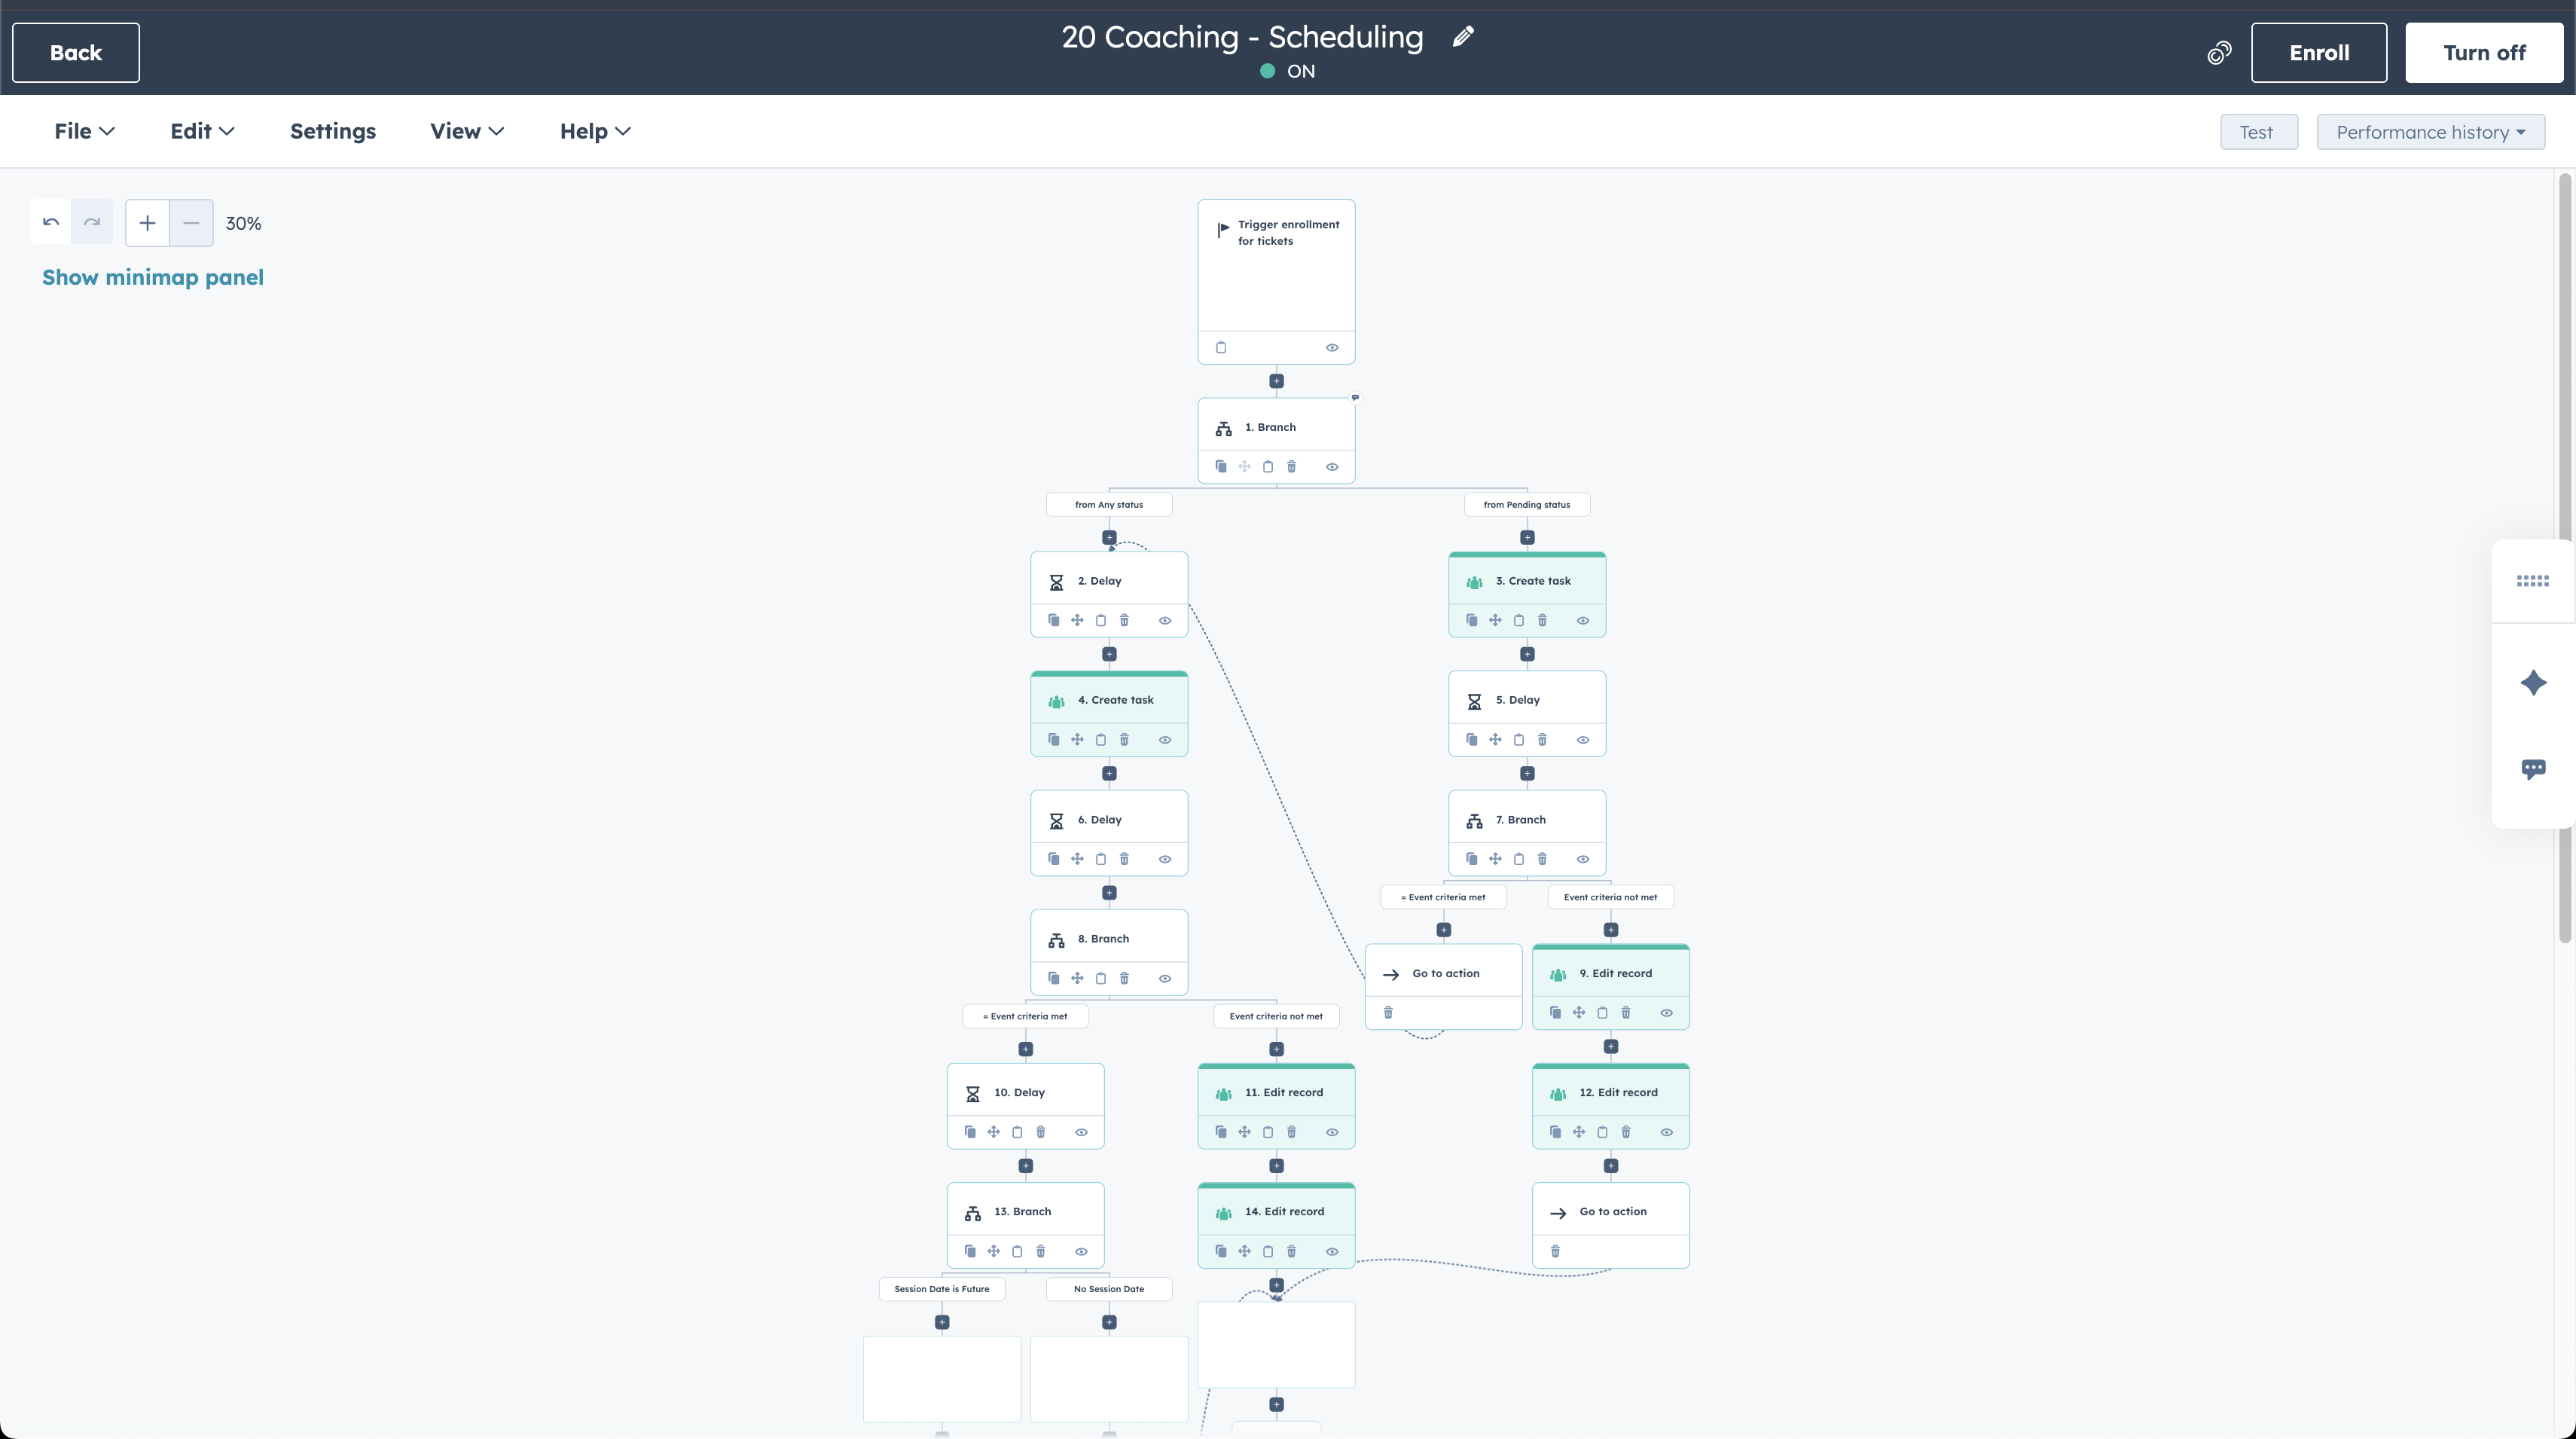
Task: Open the comments speech bubble in sidebar
Action: (x=2533, y=769)
